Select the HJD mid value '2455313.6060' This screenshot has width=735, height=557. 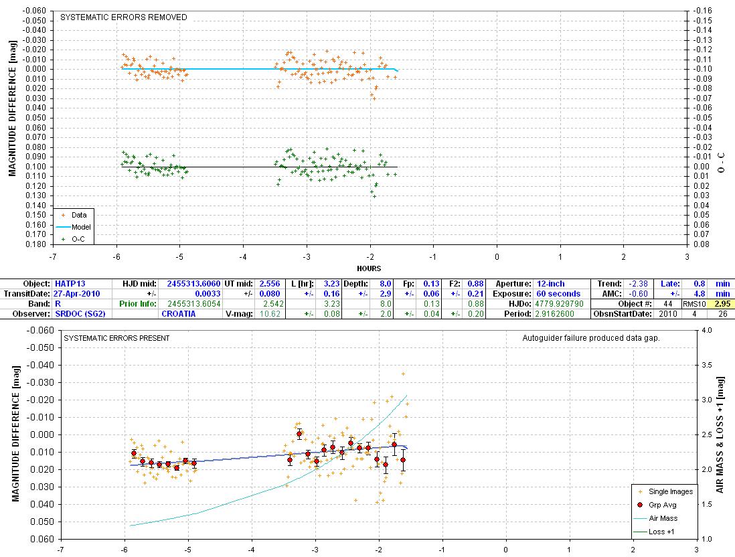click(193, 284)
